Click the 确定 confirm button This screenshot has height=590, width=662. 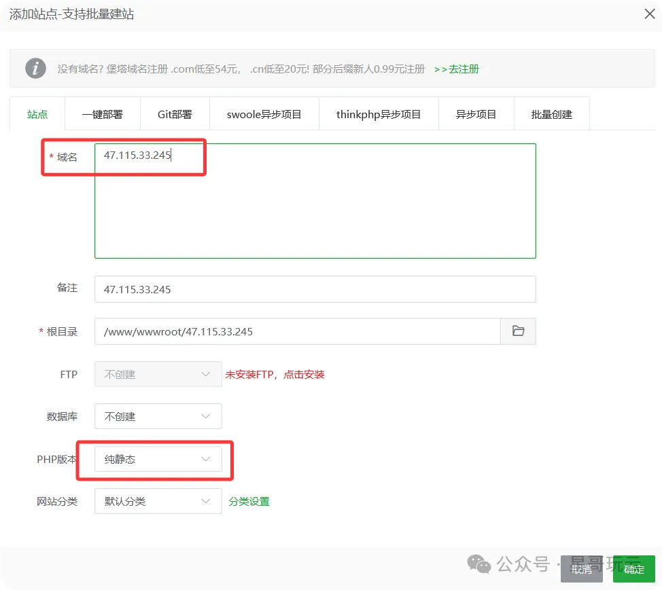633,570
